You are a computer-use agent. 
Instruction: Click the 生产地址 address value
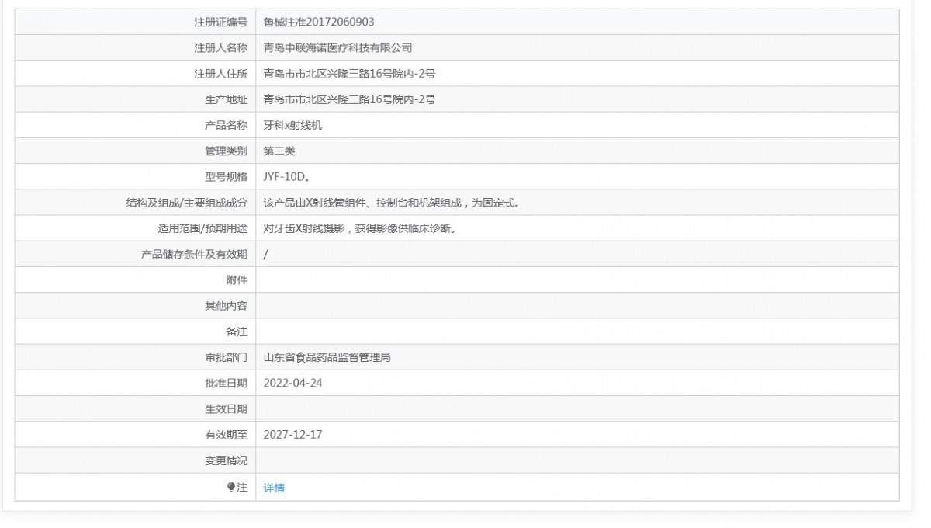tap(349, 99)
